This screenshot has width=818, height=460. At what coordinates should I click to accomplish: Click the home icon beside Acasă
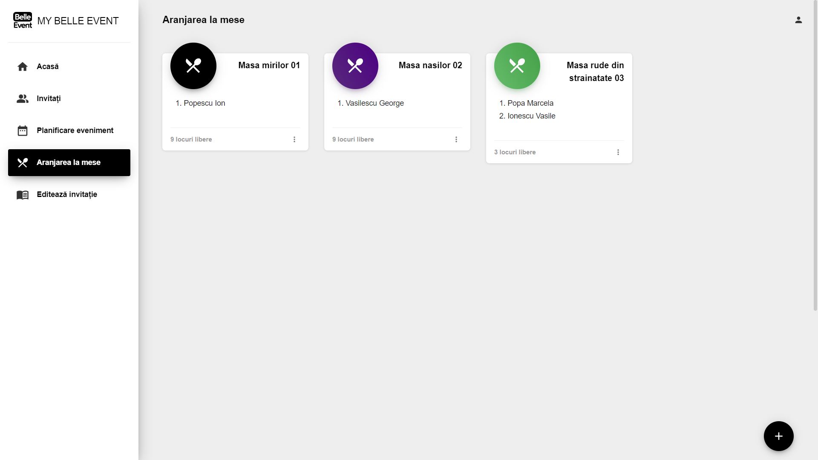tap(23, 67)
